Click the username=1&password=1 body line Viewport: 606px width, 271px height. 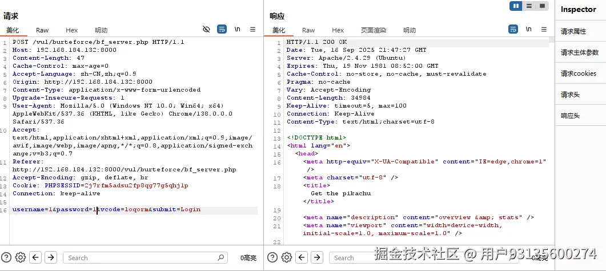106,210
